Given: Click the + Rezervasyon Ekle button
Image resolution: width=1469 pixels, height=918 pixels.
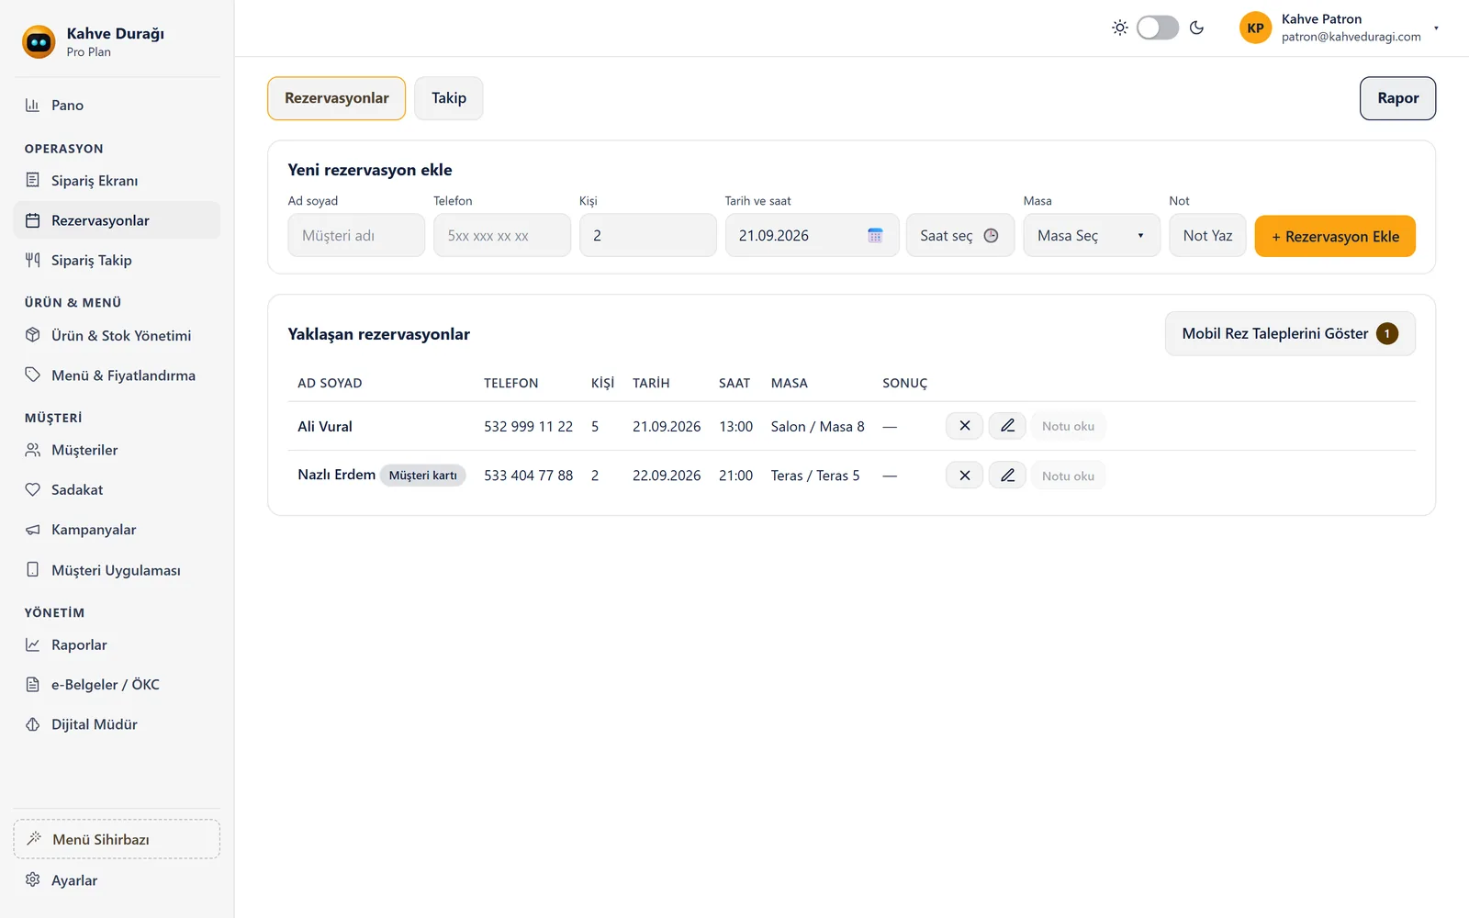Looking at the screenshot, I should point(1335,236).
